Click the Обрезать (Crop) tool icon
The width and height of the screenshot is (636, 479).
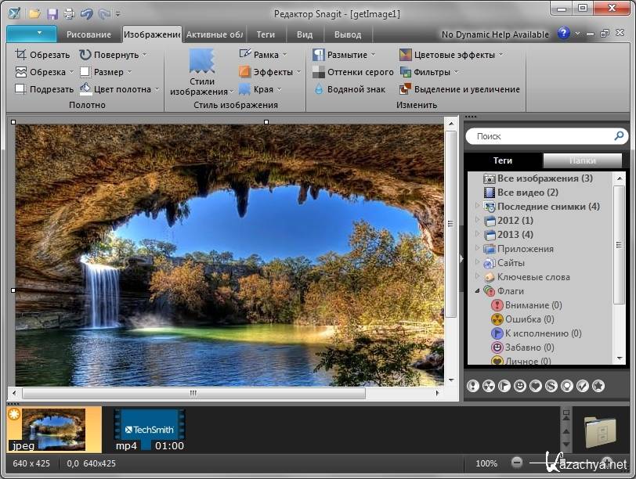(x=21, y=55)
